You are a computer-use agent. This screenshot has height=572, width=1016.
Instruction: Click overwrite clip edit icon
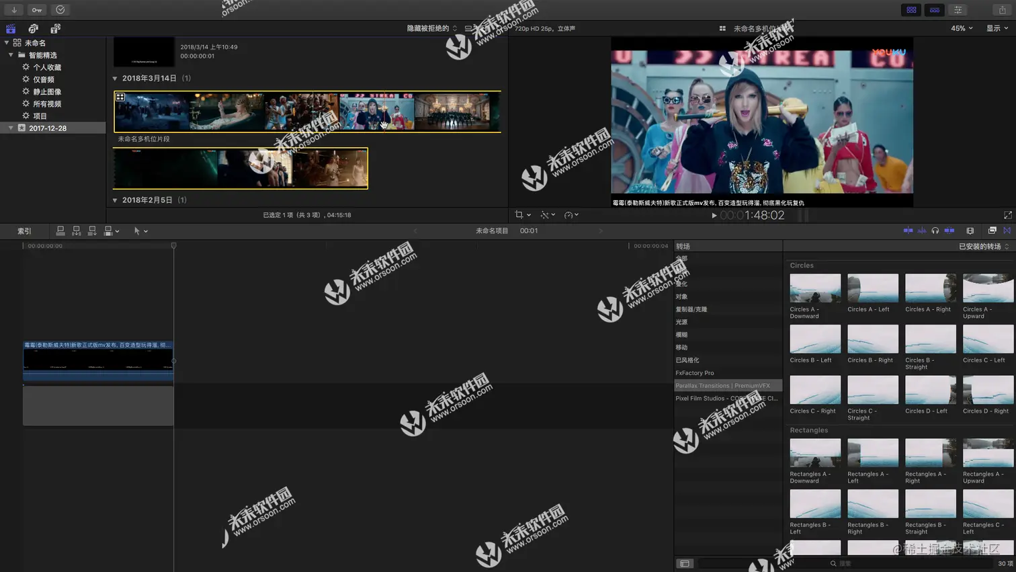(x=108, y=231)
